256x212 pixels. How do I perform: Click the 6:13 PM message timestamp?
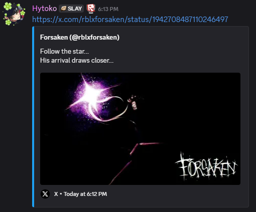tap(108, 9)
